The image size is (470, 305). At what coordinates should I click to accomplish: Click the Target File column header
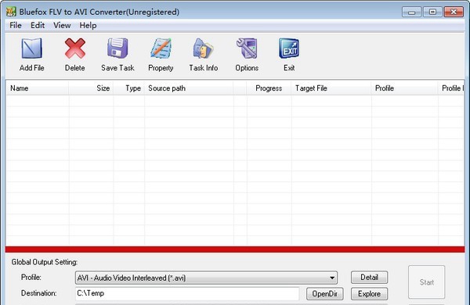pyautogui.click(x=331, y=88)
